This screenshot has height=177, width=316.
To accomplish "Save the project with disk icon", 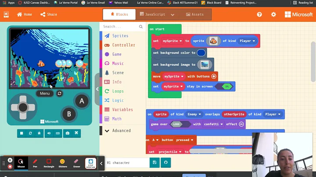I will coord(154,163).
